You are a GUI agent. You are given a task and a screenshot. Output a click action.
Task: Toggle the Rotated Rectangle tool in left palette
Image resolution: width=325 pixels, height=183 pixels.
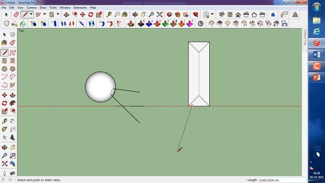click(13, 61)
